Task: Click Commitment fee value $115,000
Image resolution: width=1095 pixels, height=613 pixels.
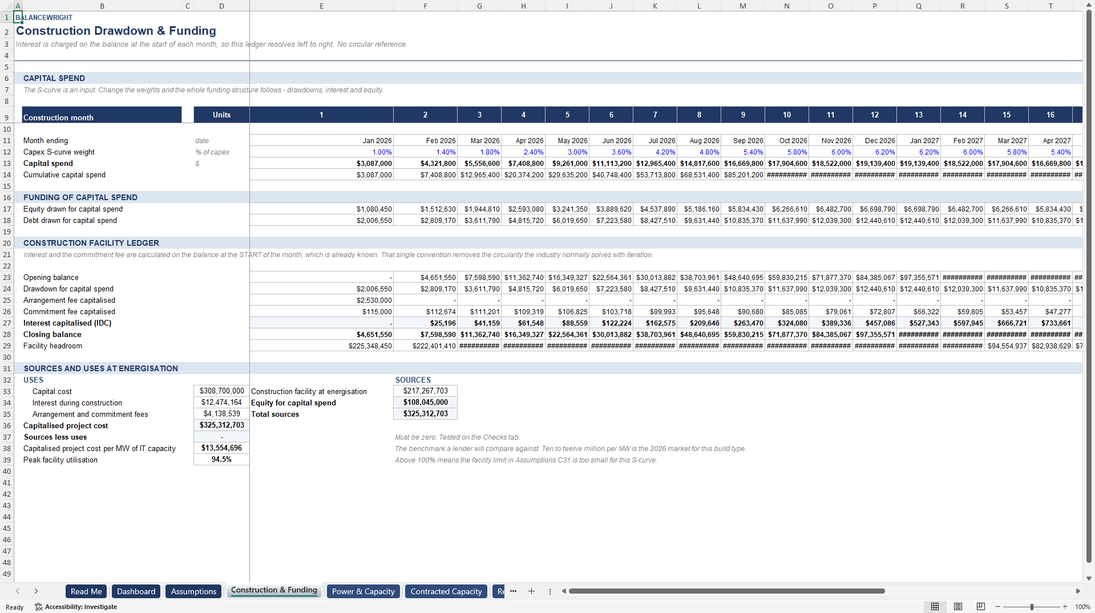Action: point(321,312)
